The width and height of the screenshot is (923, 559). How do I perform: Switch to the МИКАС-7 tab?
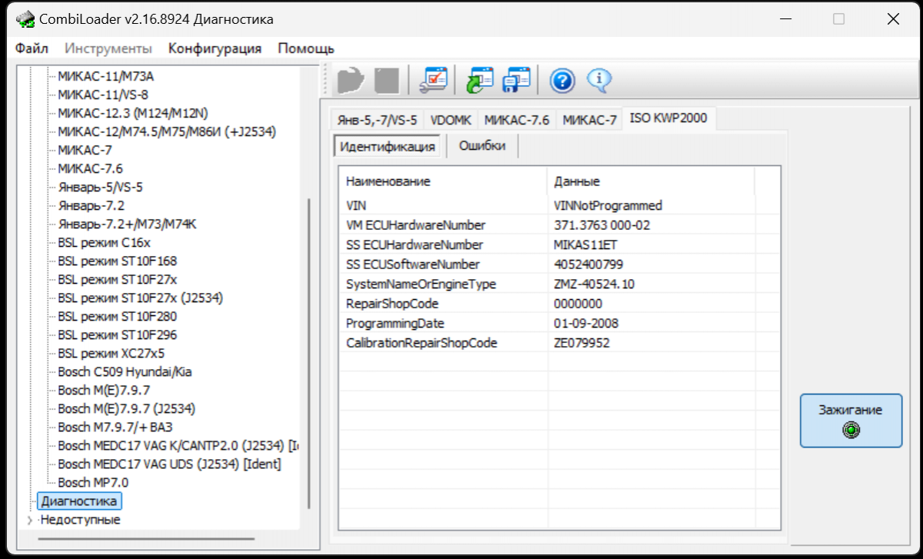click(589, 120)
